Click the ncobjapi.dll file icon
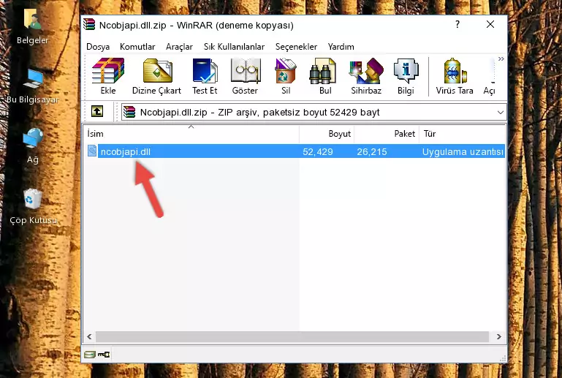Screen dimensions: 562x378 point(92,151)
